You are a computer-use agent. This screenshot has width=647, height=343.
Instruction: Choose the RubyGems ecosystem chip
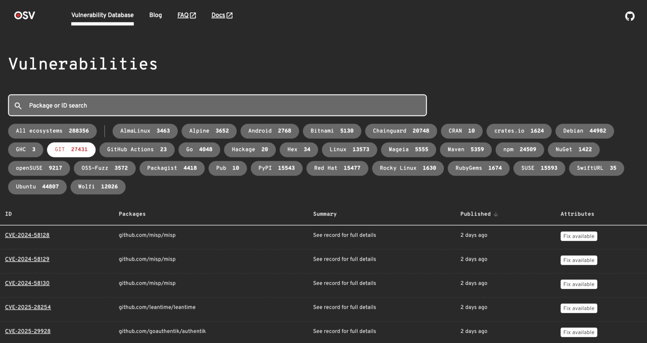(478, 168)
